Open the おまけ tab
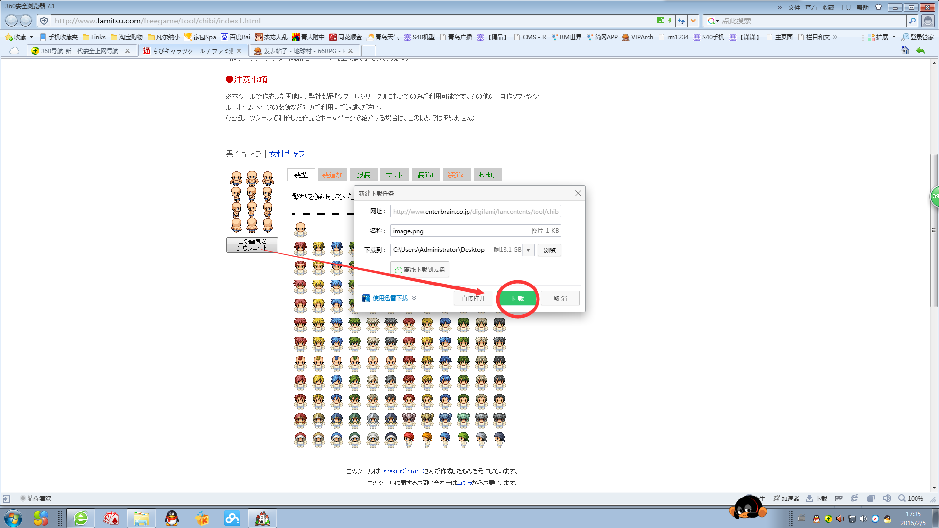 [488, 175]
